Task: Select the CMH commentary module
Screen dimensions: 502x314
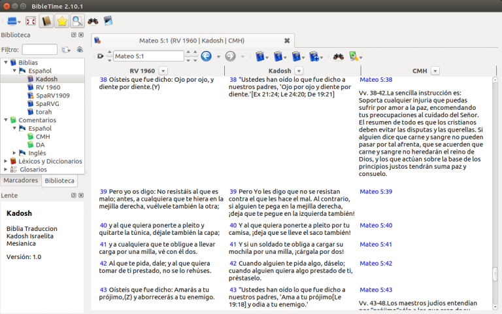Action: (x=42, y=137)
